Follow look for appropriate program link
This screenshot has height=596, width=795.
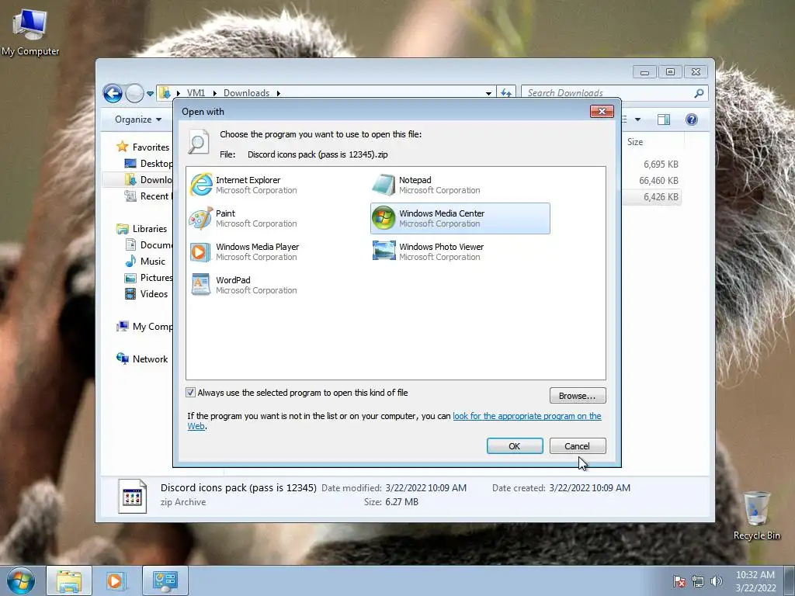click(x=527, y=416)
